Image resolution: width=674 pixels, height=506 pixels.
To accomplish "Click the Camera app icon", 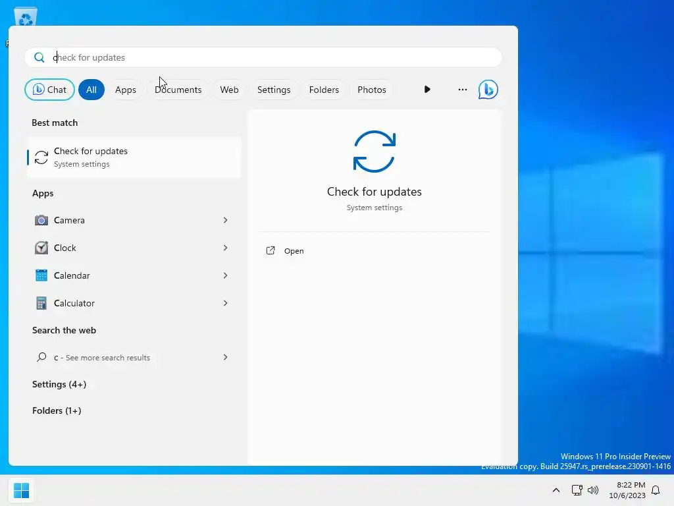I will pyautogui.click(x=41, y=220).
